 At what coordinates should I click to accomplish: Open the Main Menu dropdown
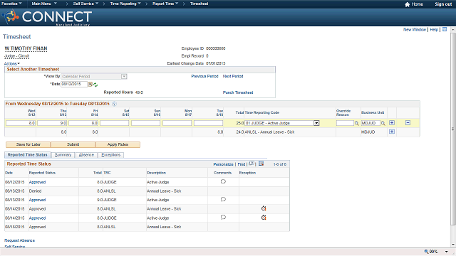point(44,4)
